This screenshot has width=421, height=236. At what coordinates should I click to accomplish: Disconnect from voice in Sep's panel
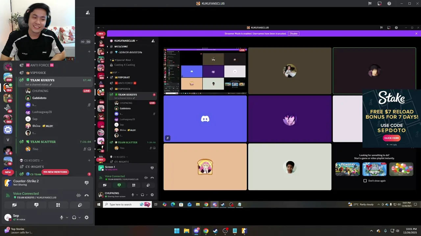(x=87, y=195)
